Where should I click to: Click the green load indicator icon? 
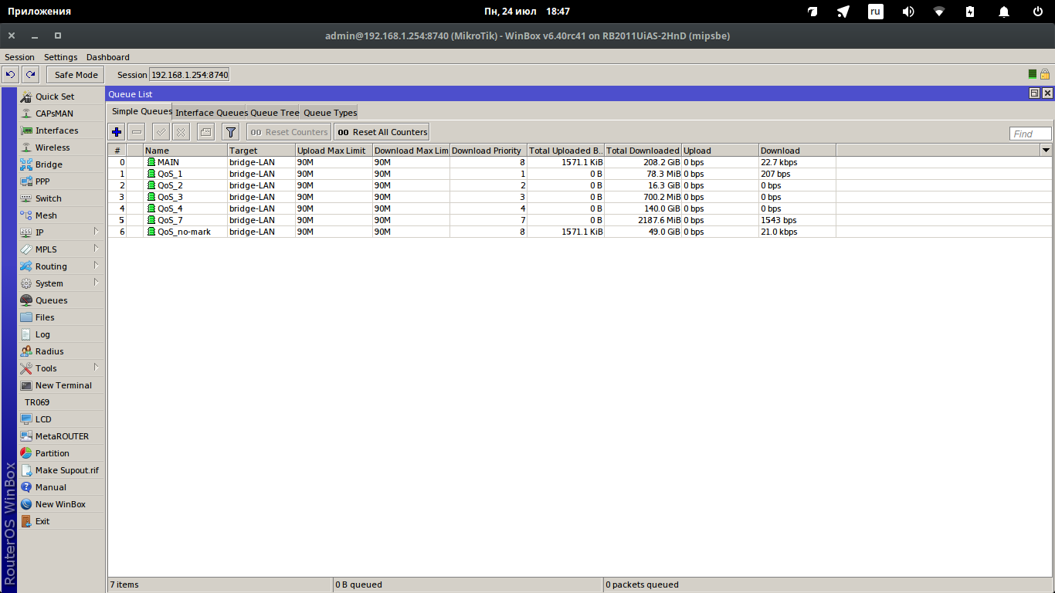[x=1033, y=74]
